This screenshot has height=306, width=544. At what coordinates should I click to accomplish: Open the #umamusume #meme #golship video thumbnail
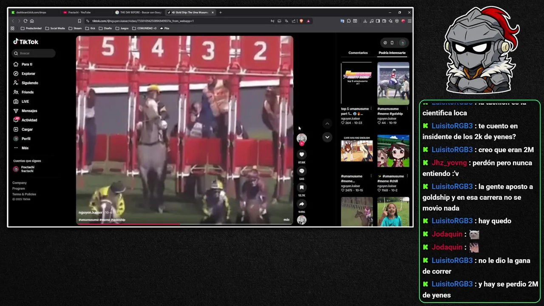coord(393,83)
